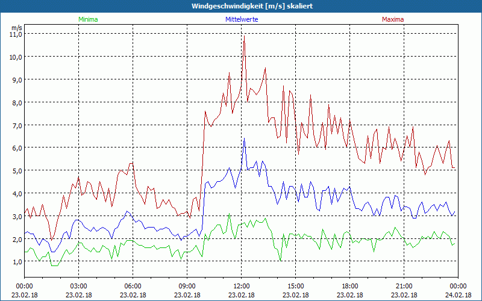Click the '12:00' time axis label

click(x=242, y=287)
